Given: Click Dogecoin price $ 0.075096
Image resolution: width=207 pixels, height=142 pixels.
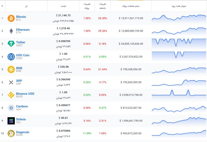Looking at the screenshot, I should pos(63,131).
